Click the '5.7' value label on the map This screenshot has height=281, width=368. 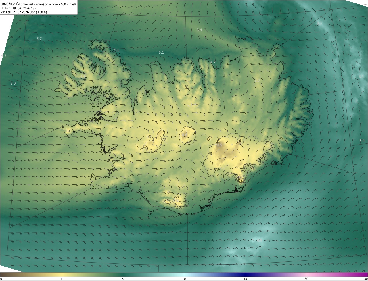point(39,39)
